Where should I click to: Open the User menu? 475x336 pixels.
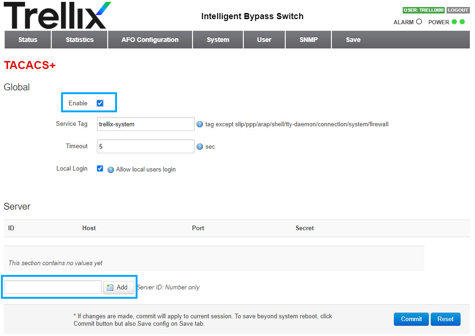click(264, 40)
